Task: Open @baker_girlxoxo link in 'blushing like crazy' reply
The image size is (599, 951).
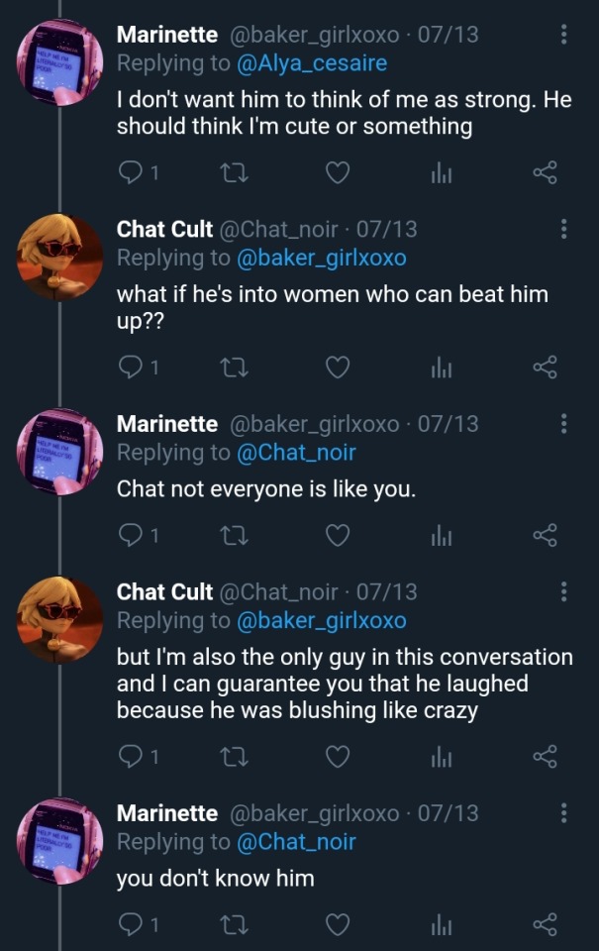Action: tap(322, 621)
